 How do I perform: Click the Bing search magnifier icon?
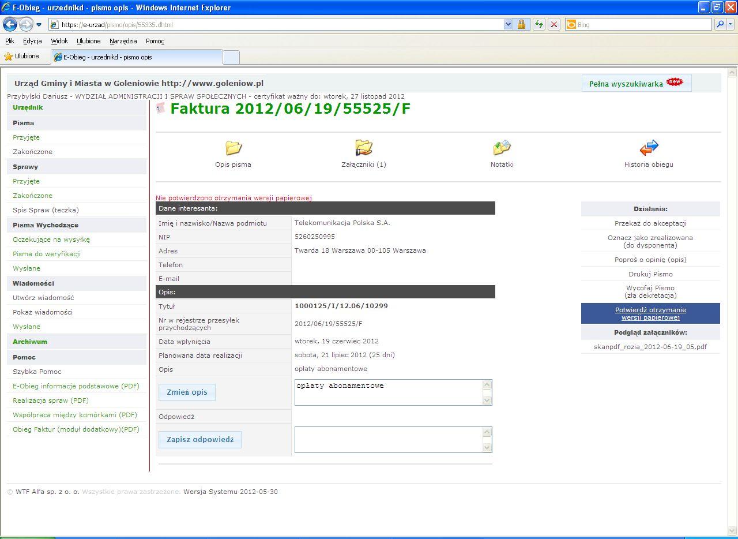click(x=720, y=24)
